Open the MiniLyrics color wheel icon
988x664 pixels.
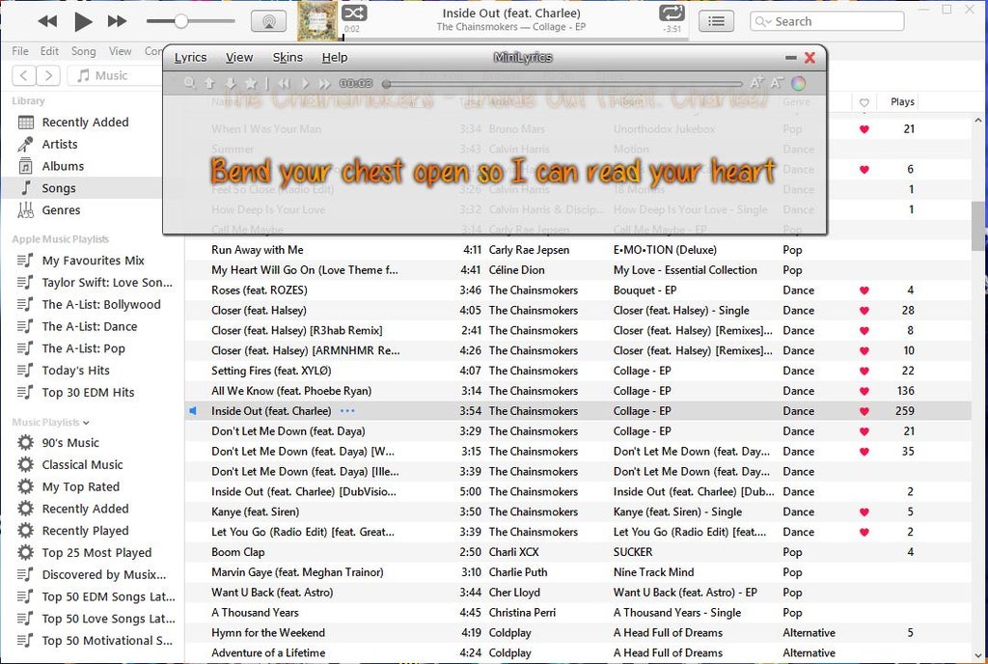click(x=798, y=83)
